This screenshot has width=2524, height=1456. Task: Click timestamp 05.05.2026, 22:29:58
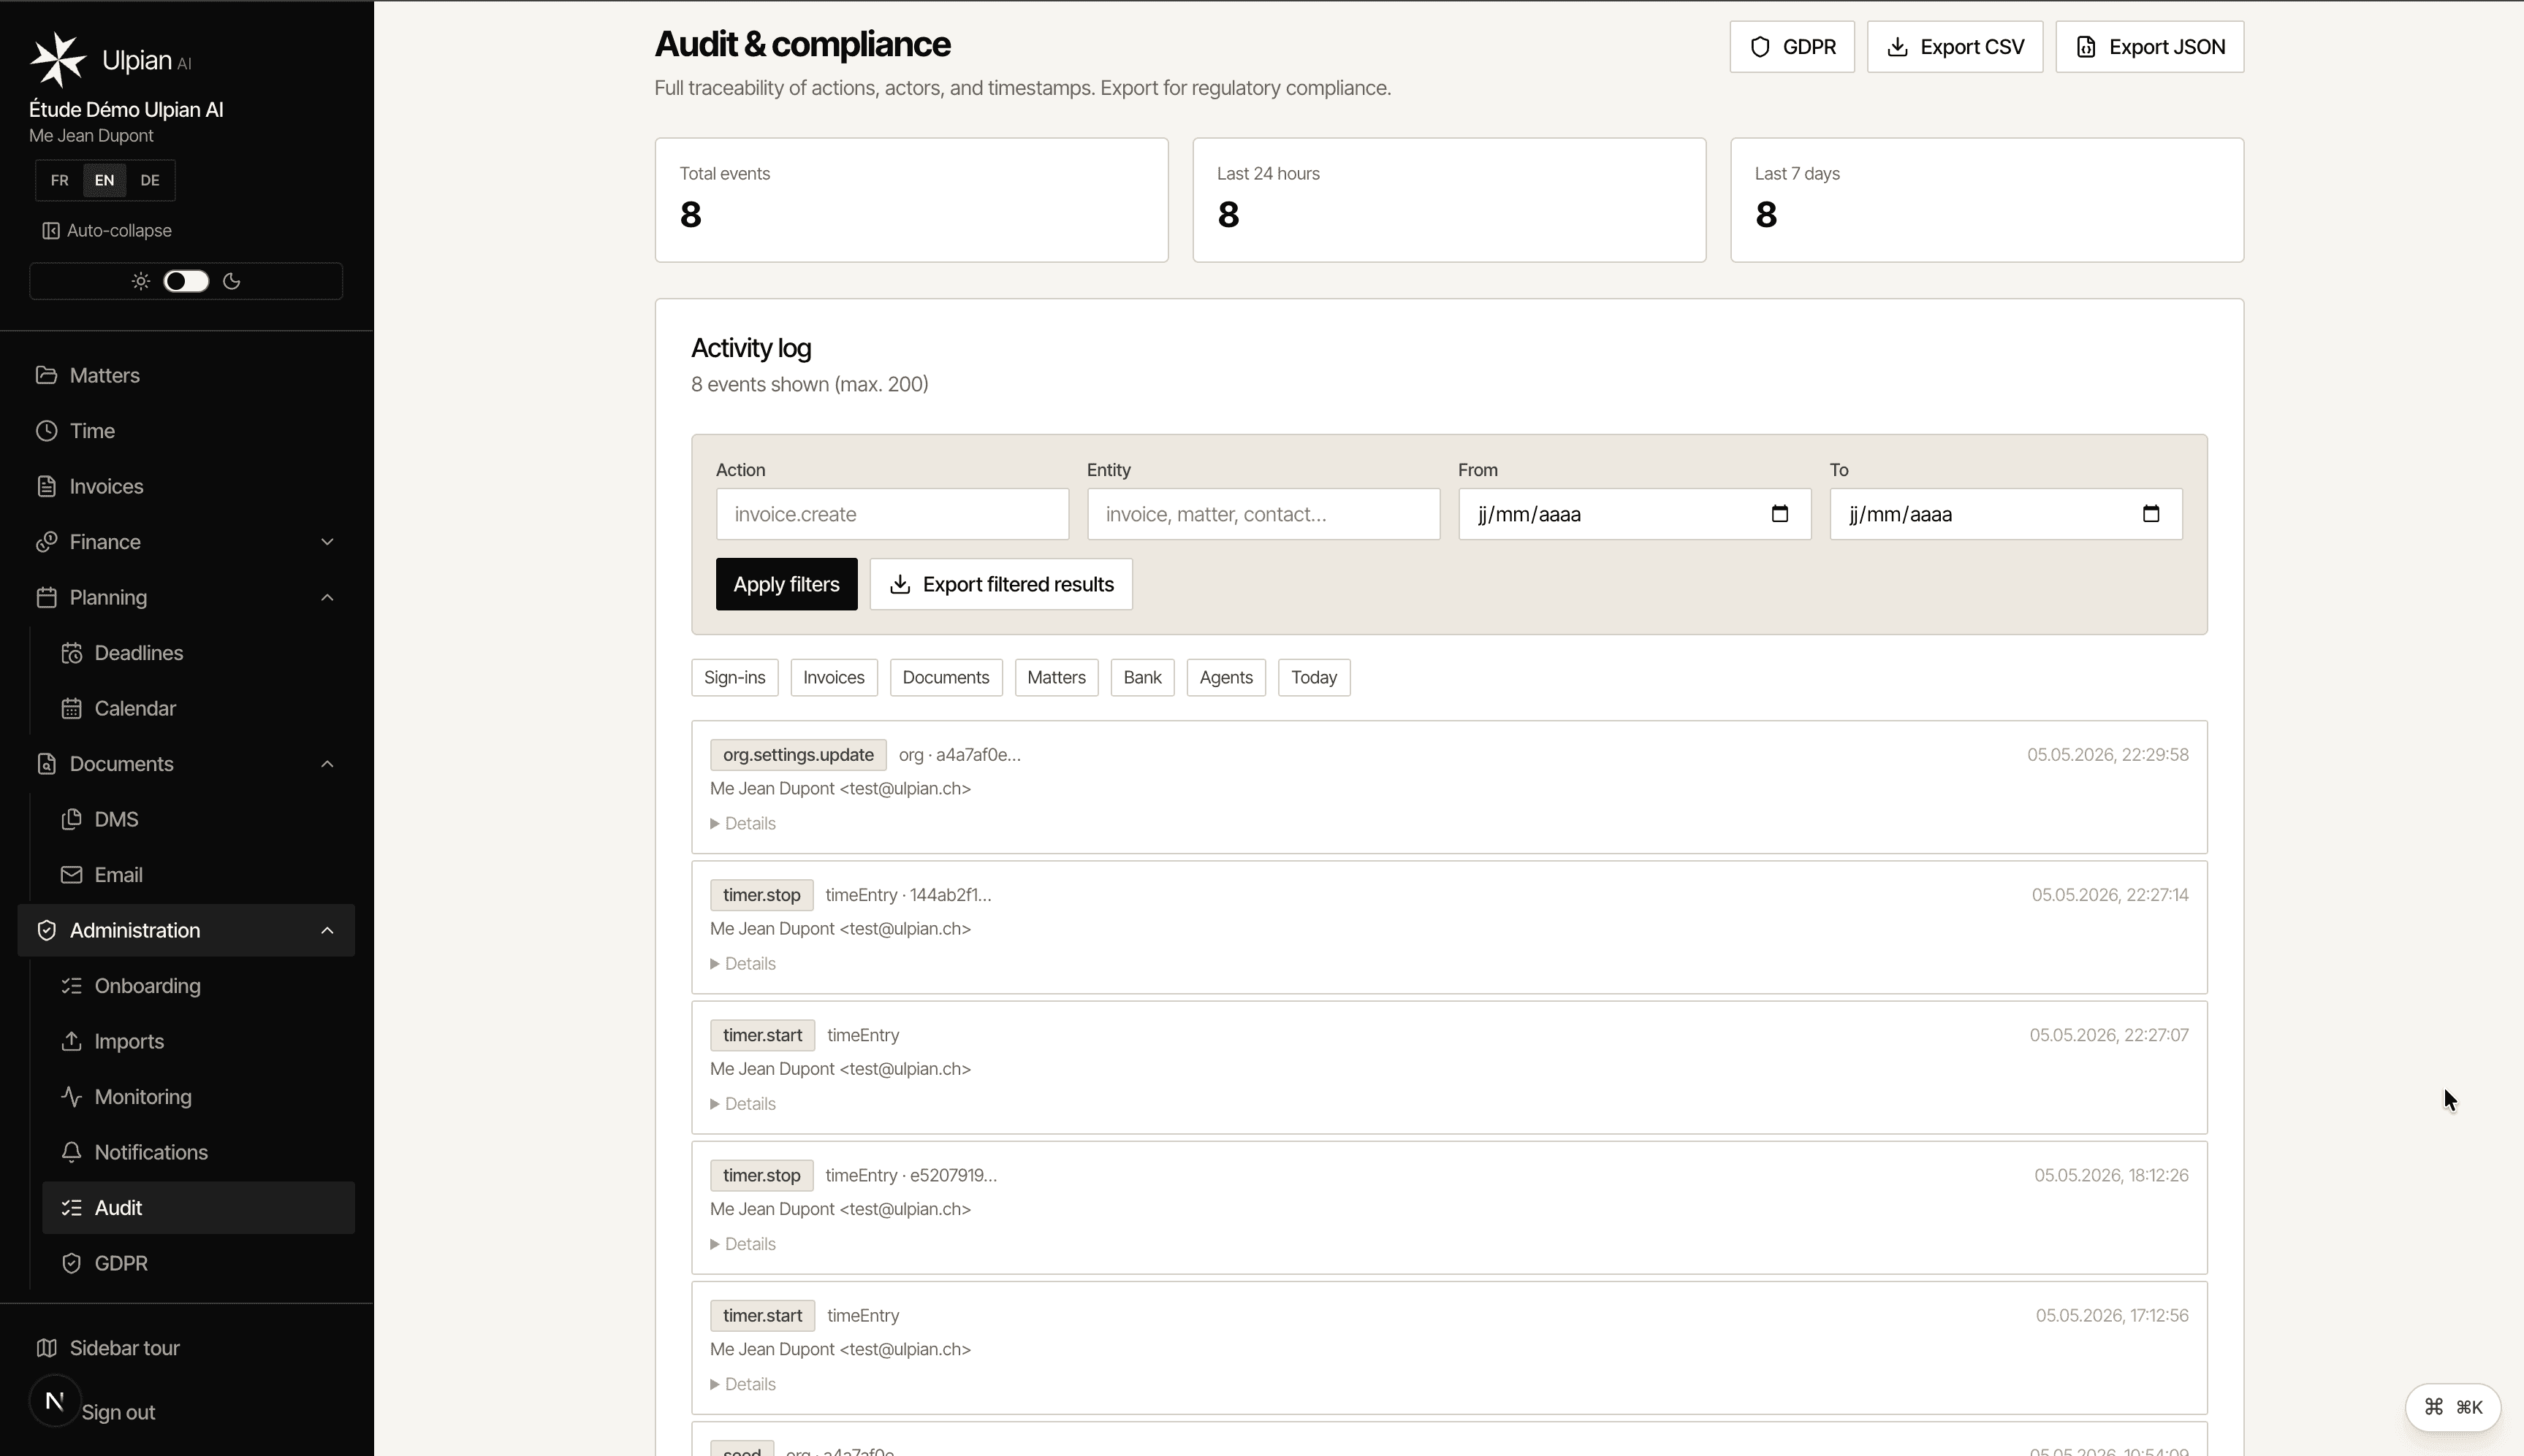(2107, 755)
